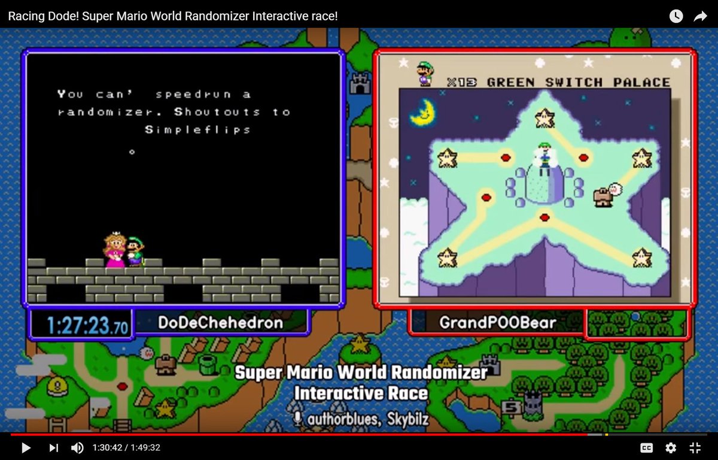The width and height of the screenshot is (718, 460).
Task: Click the Simpleflips text in left game
Action: 197,129
